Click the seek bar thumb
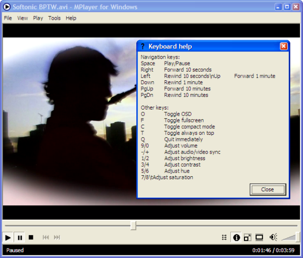The width and height of the screenshot is (303, 258). (133, 225)
